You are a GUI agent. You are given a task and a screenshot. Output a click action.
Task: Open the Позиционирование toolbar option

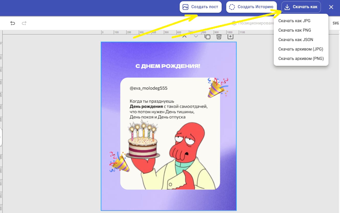[x=253, y=23]
